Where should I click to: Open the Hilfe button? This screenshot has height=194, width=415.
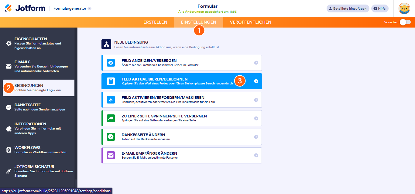coord(380,8)
